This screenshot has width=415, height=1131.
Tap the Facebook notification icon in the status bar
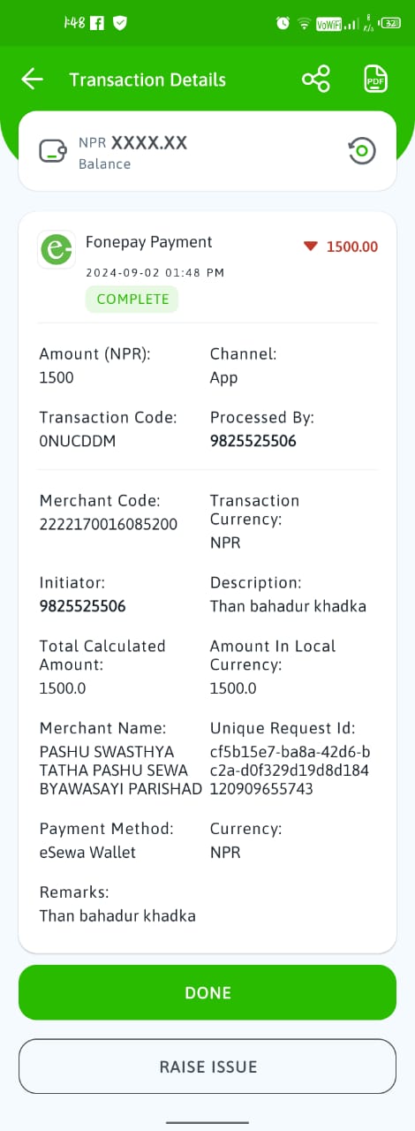coord(98,23)
